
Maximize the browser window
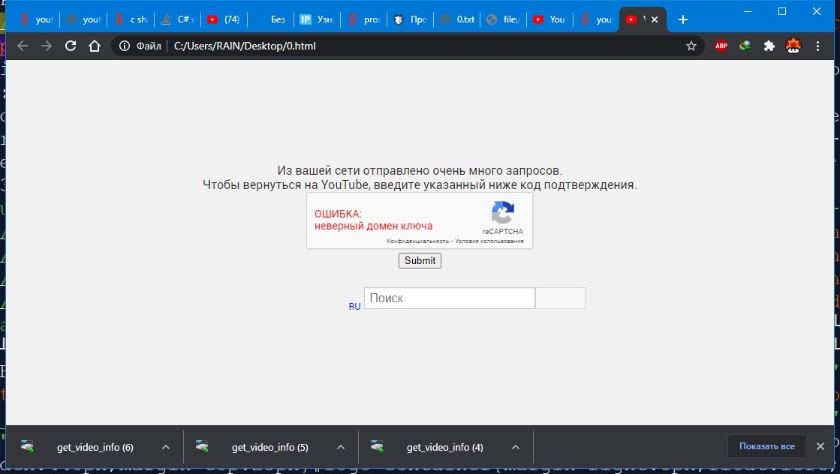782,11
